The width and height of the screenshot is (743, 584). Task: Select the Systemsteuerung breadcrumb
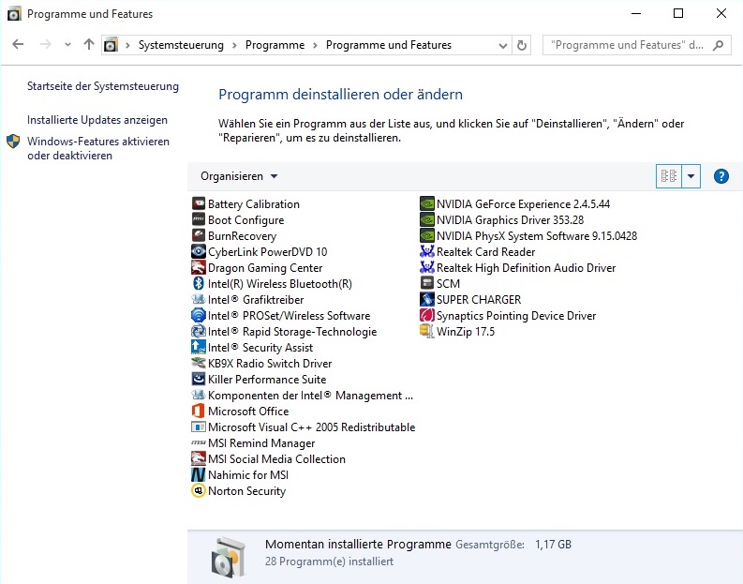pyautogui.click(x=181, y=46)
